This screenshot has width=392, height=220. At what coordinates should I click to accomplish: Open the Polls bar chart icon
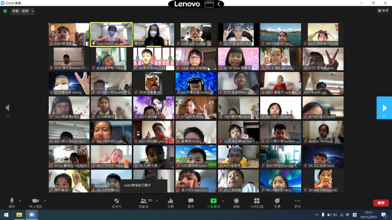coord(171,201)
